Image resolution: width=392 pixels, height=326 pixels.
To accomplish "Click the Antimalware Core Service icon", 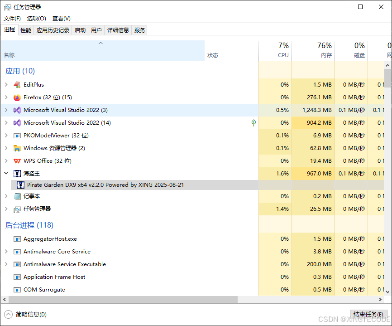I will (x=17, y=252).
